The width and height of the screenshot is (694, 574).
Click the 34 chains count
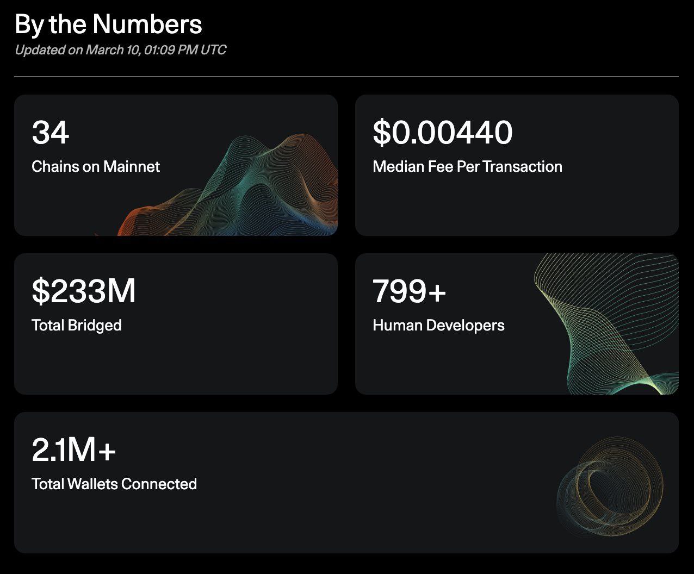51,133
